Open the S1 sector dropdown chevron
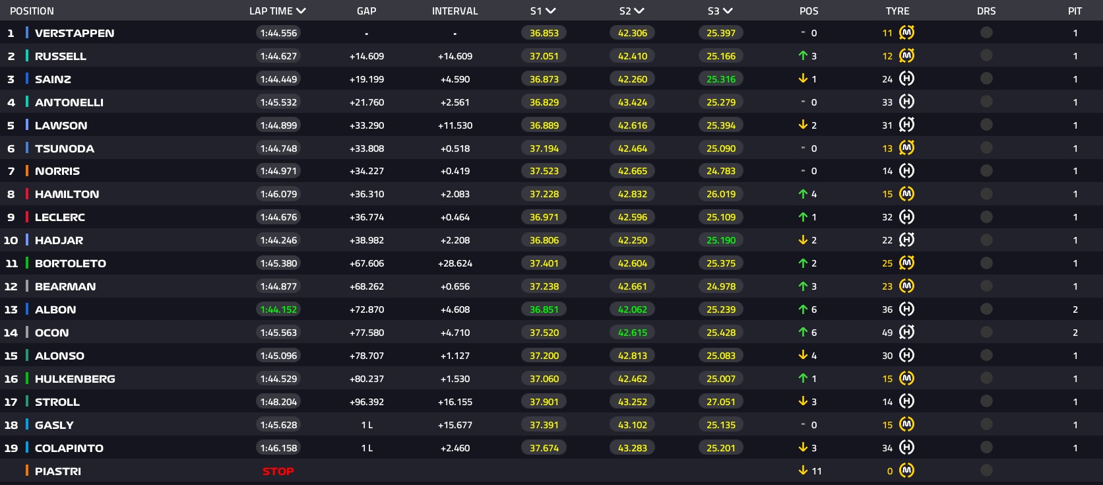 [x=551, y=11]
